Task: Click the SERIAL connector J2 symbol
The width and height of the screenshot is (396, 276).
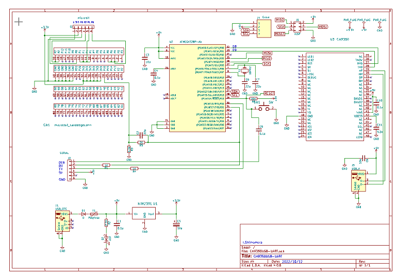Action: [71, 170]
